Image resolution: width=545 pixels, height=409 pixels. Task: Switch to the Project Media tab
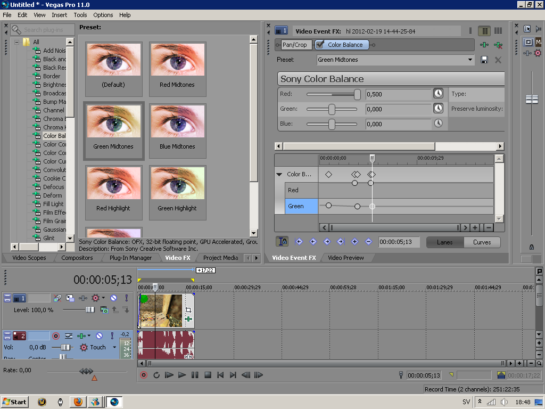pos(221,258)
